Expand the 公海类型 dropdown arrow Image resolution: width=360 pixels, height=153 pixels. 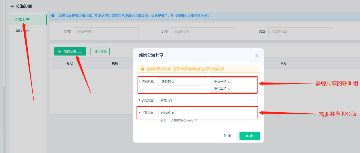click(x=253, y=100)
